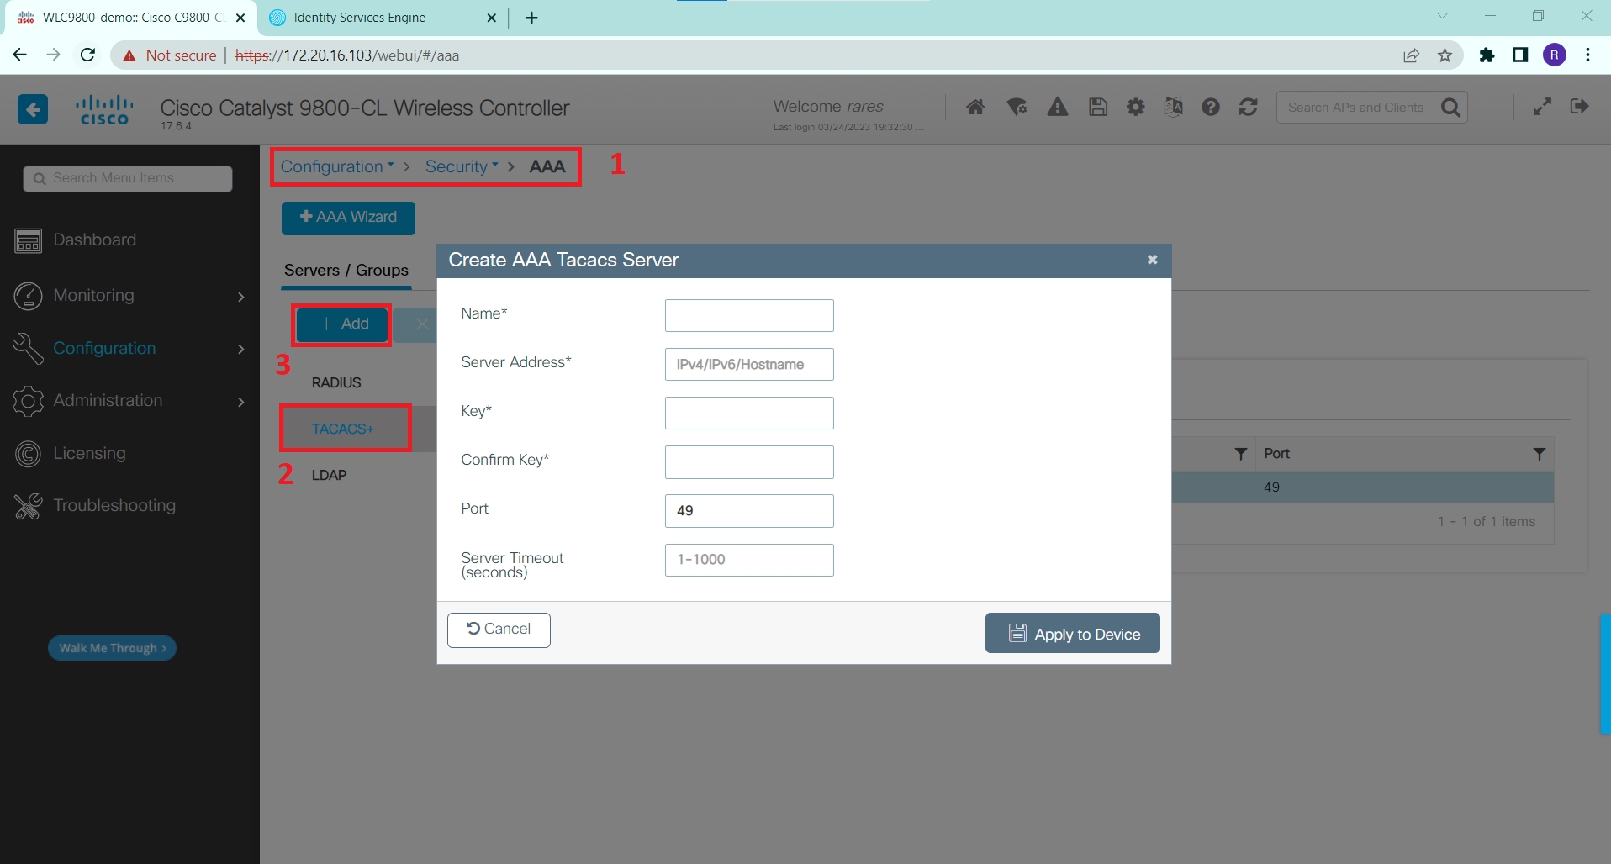Click the Walk Me Through button
1611x864 pixels.
pyautogui.click(x=112, y=648)
